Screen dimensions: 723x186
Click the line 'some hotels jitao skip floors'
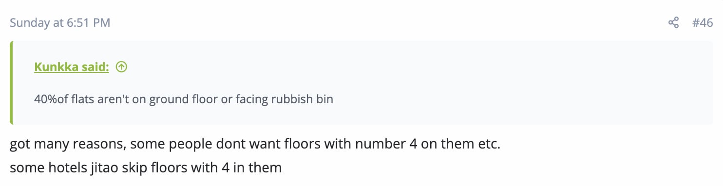[x=146, y=168]
